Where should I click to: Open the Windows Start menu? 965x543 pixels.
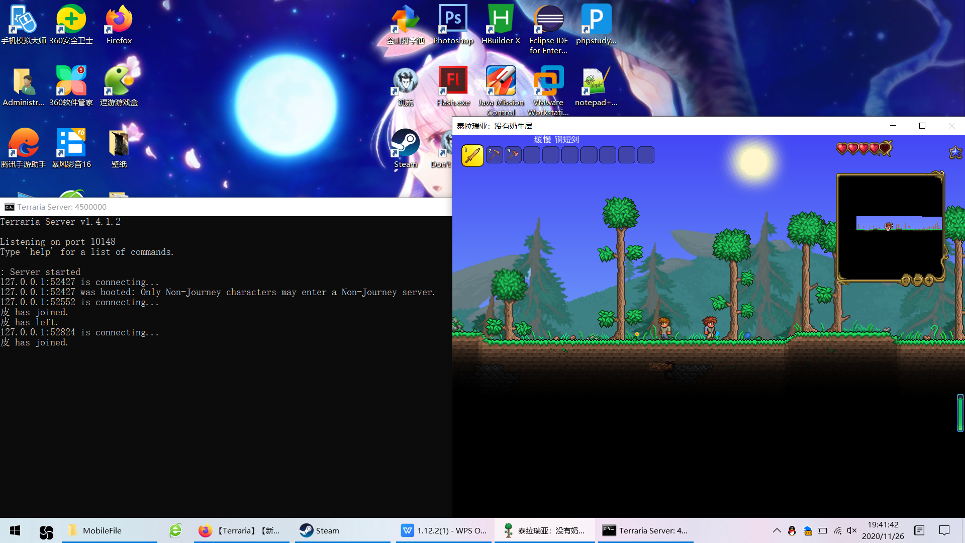point(15,530)
